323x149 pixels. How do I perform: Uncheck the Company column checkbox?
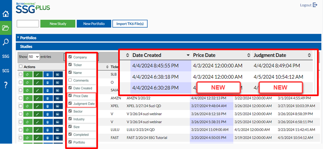click(70, 57)
